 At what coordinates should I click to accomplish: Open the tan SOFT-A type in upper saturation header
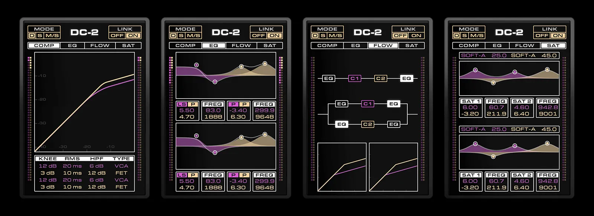523,55
